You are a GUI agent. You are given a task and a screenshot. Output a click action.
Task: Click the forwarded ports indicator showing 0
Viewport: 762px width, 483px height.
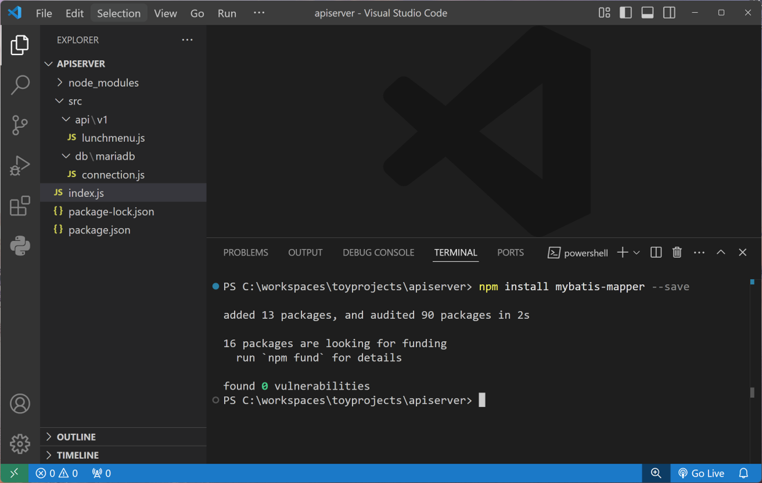pyautogui.click(x=101, y=473)
